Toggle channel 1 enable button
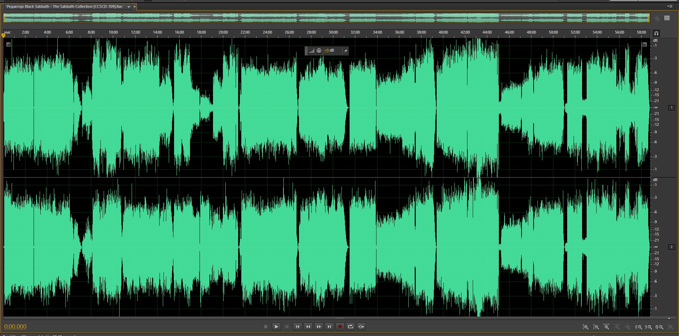This screenshot has height=336, width=679. coord(671,108)
